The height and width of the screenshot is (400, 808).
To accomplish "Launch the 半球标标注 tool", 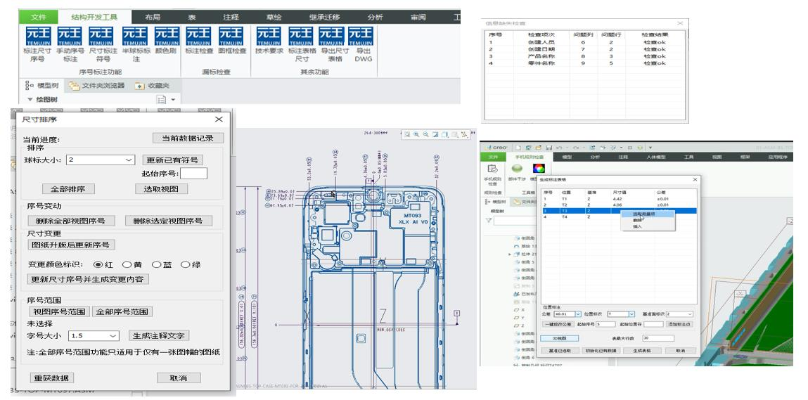I will (137, 38).
